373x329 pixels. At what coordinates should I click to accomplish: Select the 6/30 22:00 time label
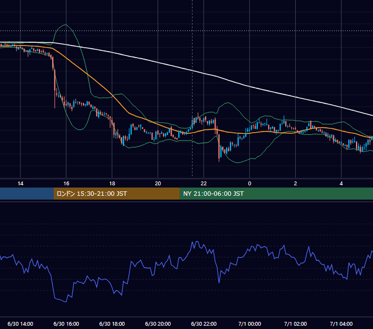(x=204, y=324)
